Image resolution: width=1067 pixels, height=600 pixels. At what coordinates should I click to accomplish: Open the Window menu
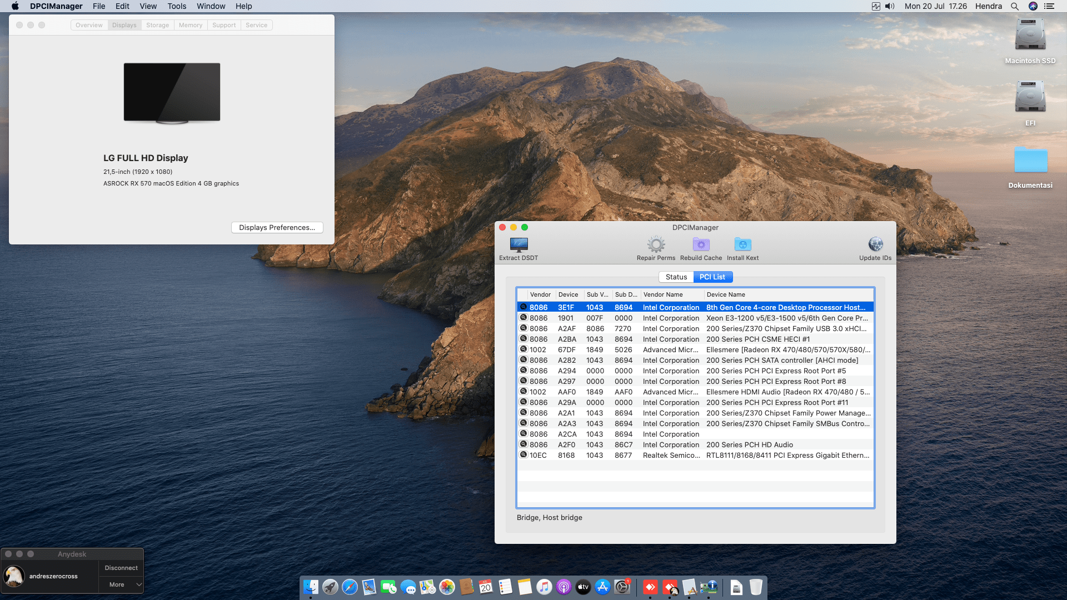point(211,6)
